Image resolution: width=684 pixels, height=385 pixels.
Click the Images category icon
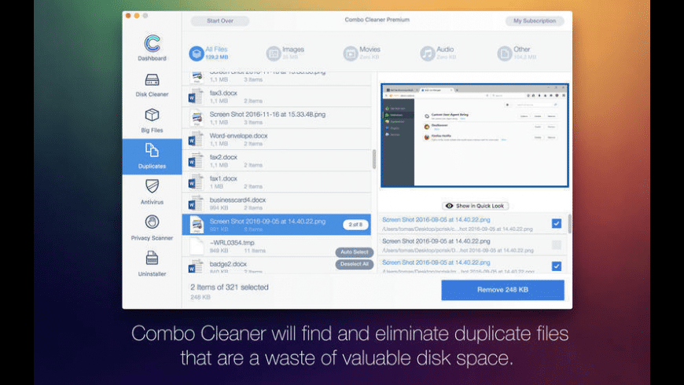coord(274,53)
